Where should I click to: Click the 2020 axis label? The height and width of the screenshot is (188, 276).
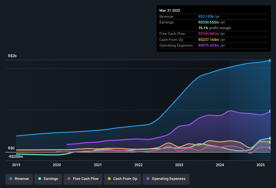click(57, 165)
